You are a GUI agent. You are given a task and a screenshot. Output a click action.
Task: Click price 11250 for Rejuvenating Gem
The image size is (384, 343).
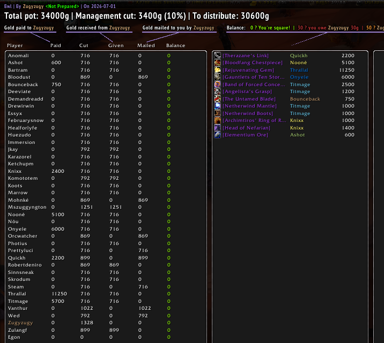347,70
